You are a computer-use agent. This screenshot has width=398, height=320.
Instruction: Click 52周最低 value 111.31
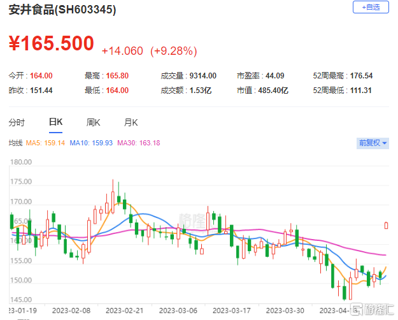point(361,91)
